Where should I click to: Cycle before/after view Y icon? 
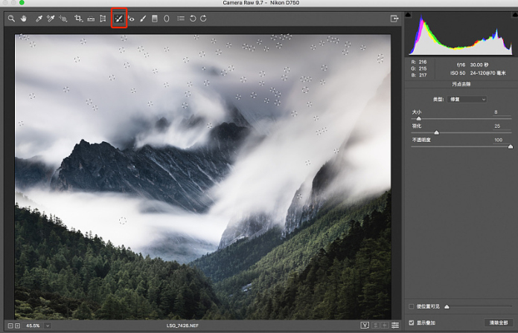pos(365,326)
